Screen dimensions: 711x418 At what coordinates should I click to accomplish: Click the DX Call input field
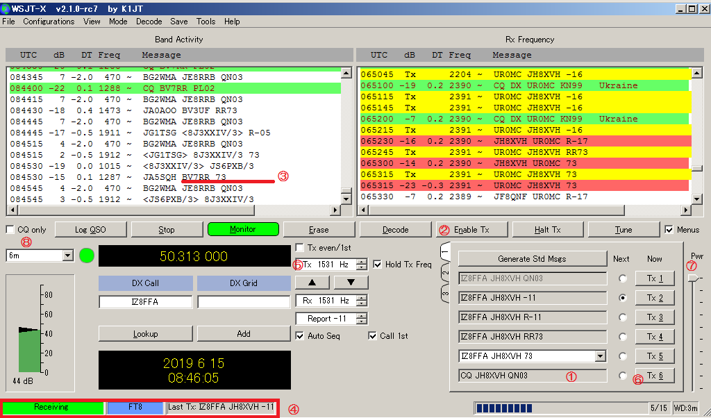(x=146, y=302)
